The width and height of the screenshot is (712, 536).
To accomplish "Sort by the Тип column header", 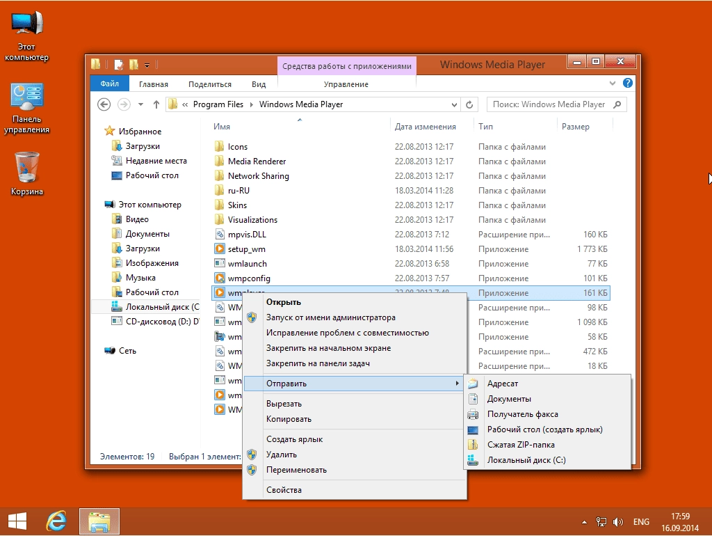I will pyautogui.click(x=485, y=127).
